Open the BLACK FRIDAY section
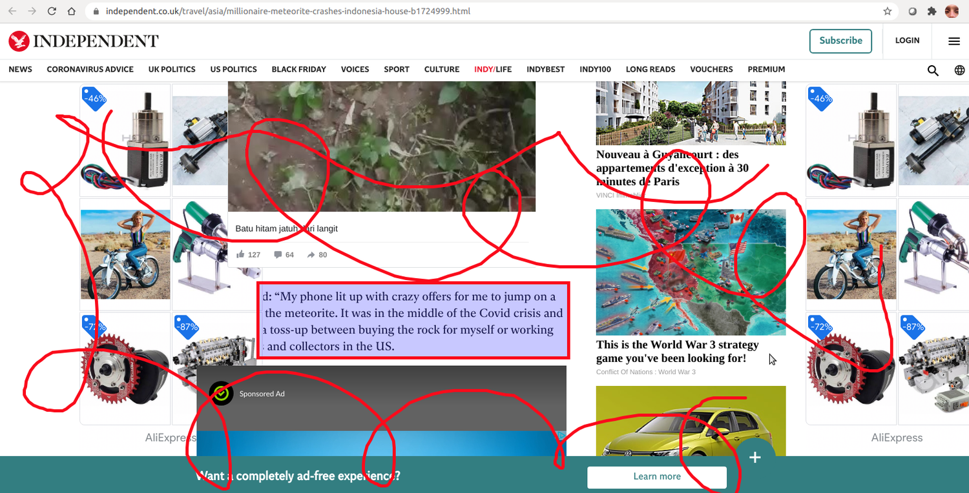The image size is (969, 493). click(x=299, y=70)
